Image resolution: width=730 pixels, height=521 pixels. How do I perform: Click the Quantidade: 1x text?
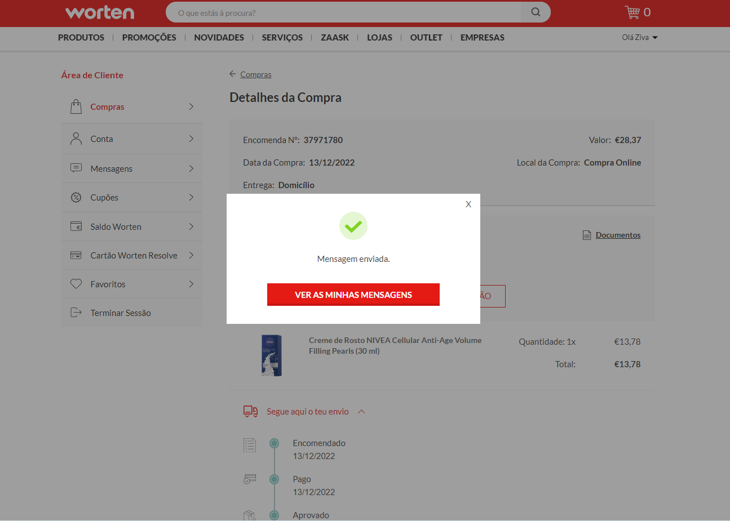(547, 341)
